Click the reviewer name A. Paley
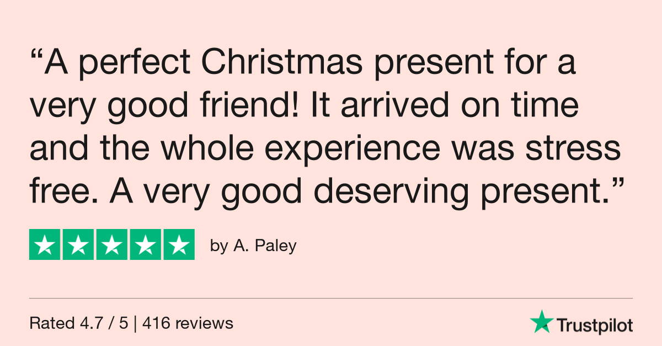This screenshot has width=662, height=346. point(265,246)
